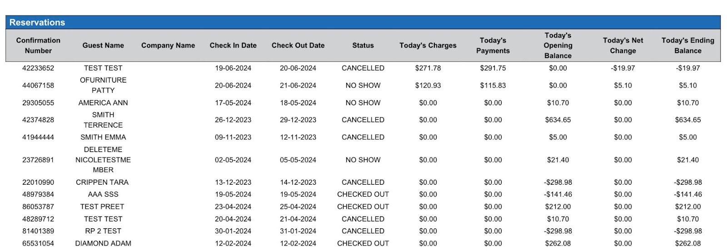
Task: Click the Company Name column header
Action: click(x=168, y=45)
